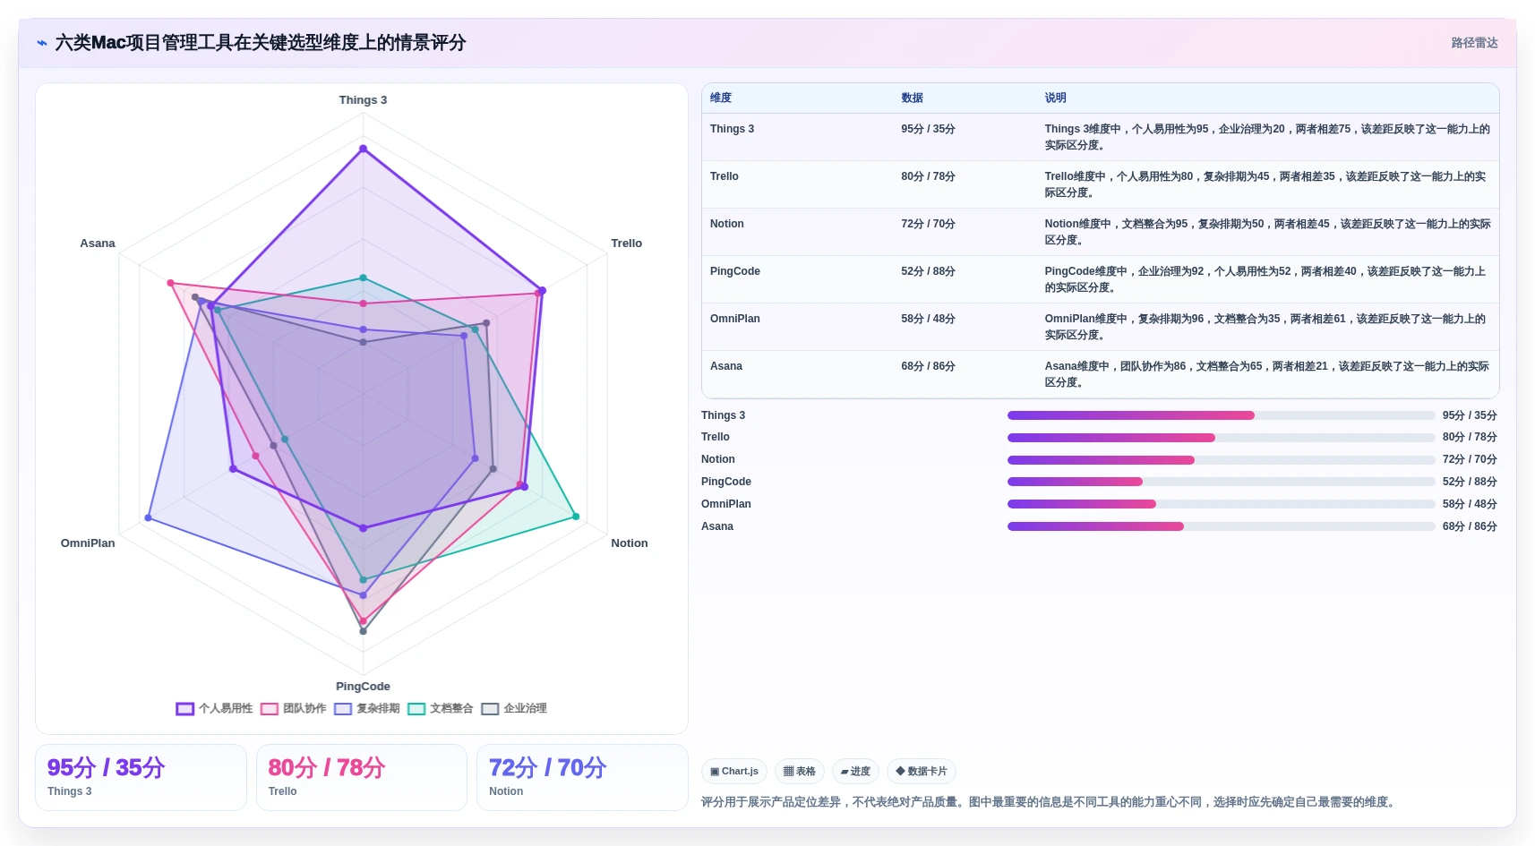Click the 表格 tag chip

(800, 771)
